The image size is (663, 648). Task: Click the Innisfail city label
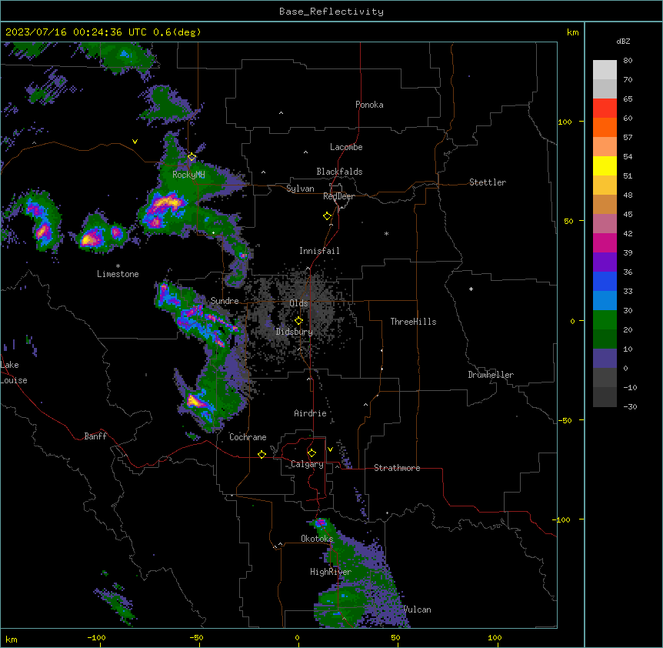coord(319,251)
